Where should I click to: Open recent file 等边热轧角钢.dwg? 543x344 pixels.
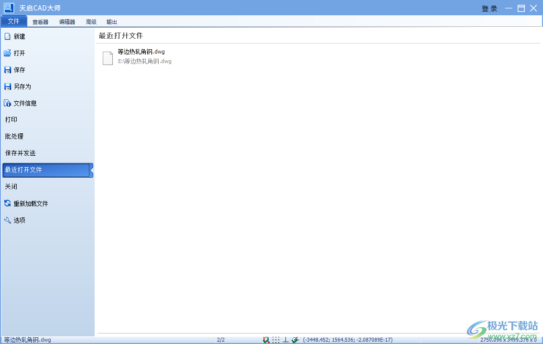click(141, 52)
